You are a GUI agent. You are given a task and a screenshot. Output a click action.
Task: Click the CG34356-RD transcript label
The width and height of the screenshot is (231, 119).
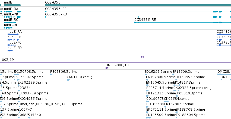[56, 14]
